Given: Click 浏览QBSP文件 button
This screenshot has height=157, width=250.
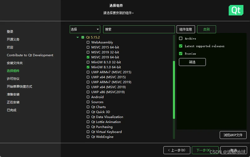Looking at the screenshot, I should pyautogui.click(x=233, y=135).
